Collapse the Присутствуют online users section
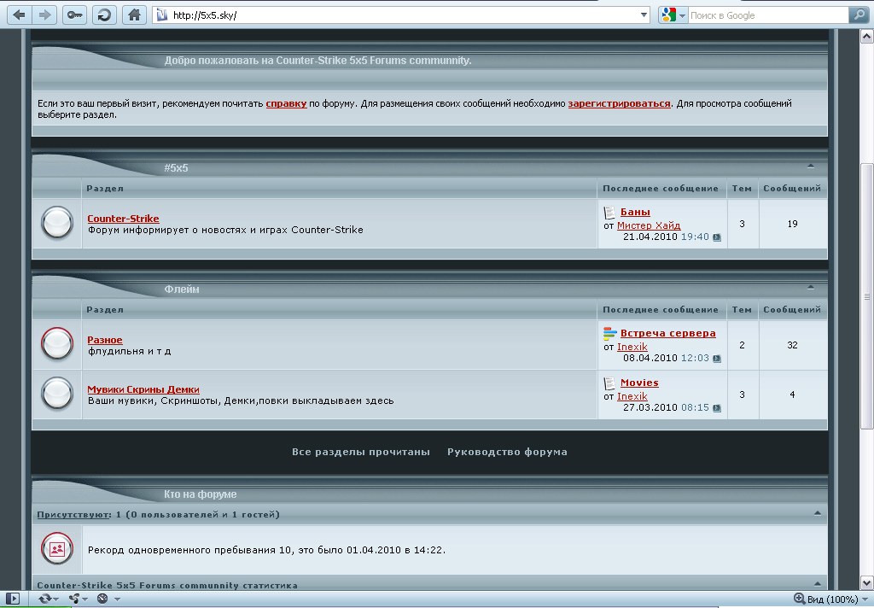This screenshot has width=874, height=608. point(817,514)
